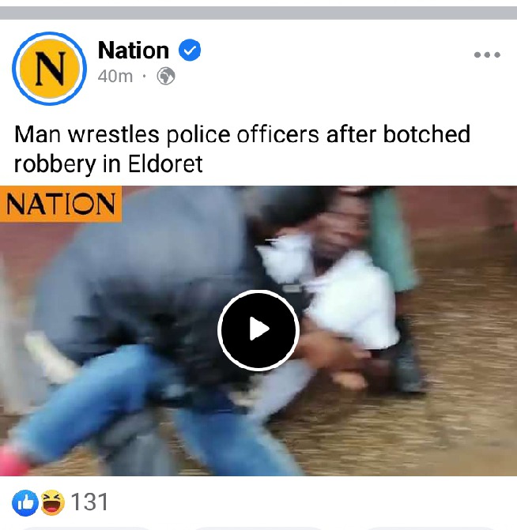Click the globe public audience icon

[166, 76]
